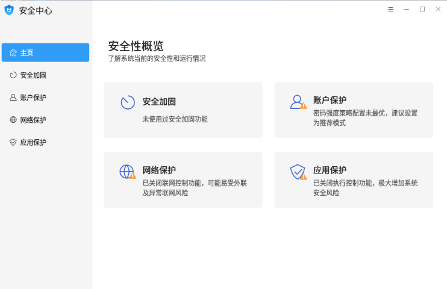The image size is (447, 289).
Task: Click subtitle 了解系统当前的安全性和运行情况
Action: [x=157, y=59]
